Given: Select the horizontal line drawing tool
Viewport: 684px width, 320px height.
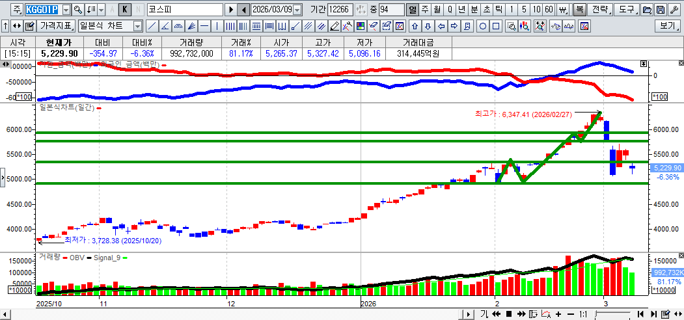Looking at the screenshot, I should [204, 26].
